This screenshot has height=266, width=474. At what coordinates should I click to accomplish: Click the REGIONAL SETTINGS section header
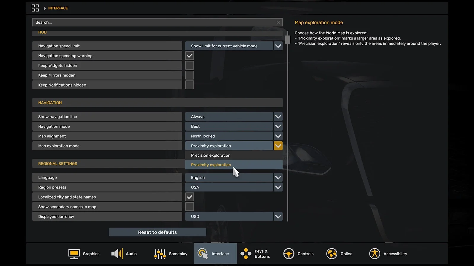point(108,163)
